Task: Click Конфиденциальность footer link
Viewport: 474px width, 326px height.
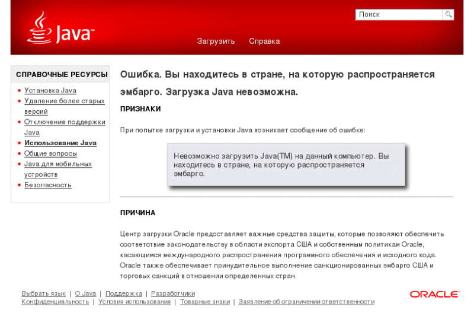Action: 55,302
